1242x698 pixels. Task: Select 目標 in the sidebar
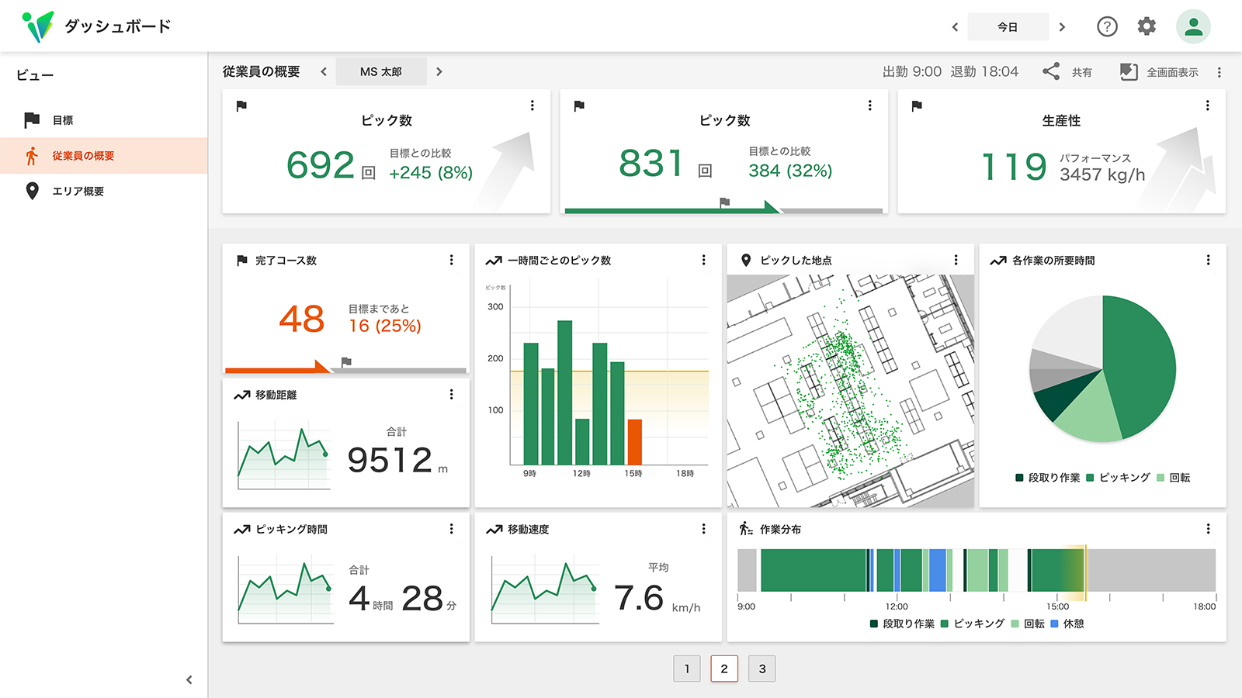[63, 120]
